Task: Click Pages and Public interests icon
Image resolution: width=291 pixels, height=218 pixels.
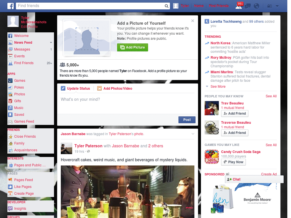Action: click(x=10, y=165)
